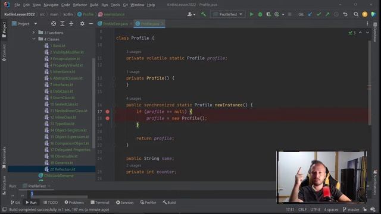Click Git Commit green checkmark
The image size is (381, 214).
coord(319,14)
